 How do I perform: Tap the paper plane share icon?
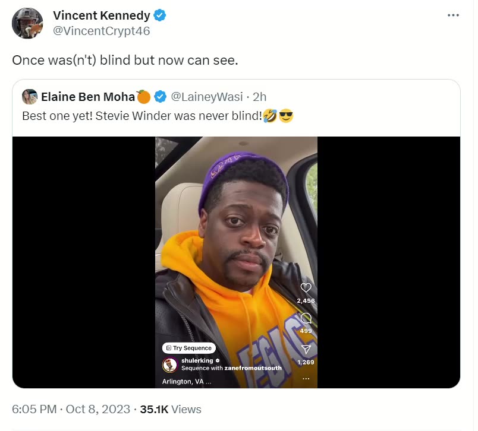point(306,350)
